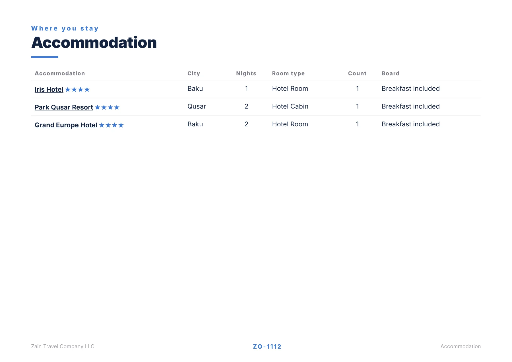Image resolution: width=512 pixels, height=362 pixels.
Task: Click the star rating beside Grand Europe Hotel
Action: (x=112, y=125)
